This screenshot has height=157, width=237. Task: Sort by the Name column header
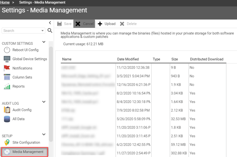click(x=67, y=59)
